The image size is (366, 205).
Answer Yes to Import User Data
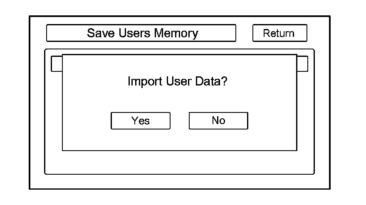tap(140, 121)
